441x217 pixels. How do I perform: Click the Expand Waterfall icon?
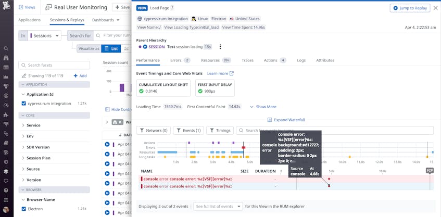pyautogui.click(x=269, y=120)
